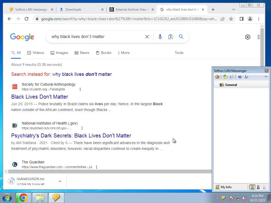The image size is (271, 203).
Task: Search by image with Google Lens
Action: coord(171,37)
